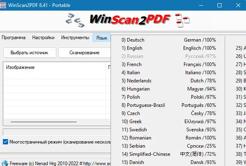Set interface language to Swedish
This screenshot has height=166, width=246.
168,130
